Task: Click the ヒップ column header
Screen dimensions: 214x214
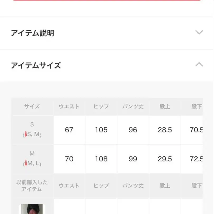Action: 101,107
